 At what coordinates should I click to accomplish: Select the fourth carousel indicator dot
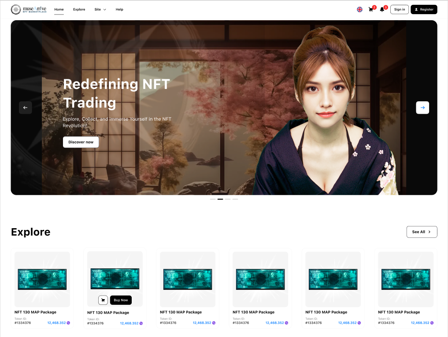235,199
